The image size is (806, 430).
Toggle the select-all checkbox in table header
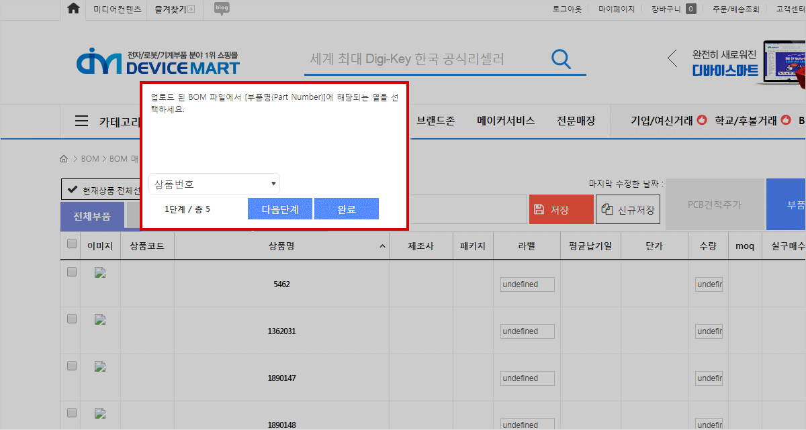tap(72, 244)
